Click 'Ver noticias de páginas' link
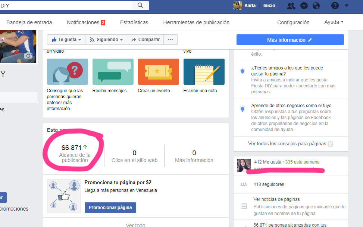This screenshot has height=227, width=363. click(x=276, y=199)
